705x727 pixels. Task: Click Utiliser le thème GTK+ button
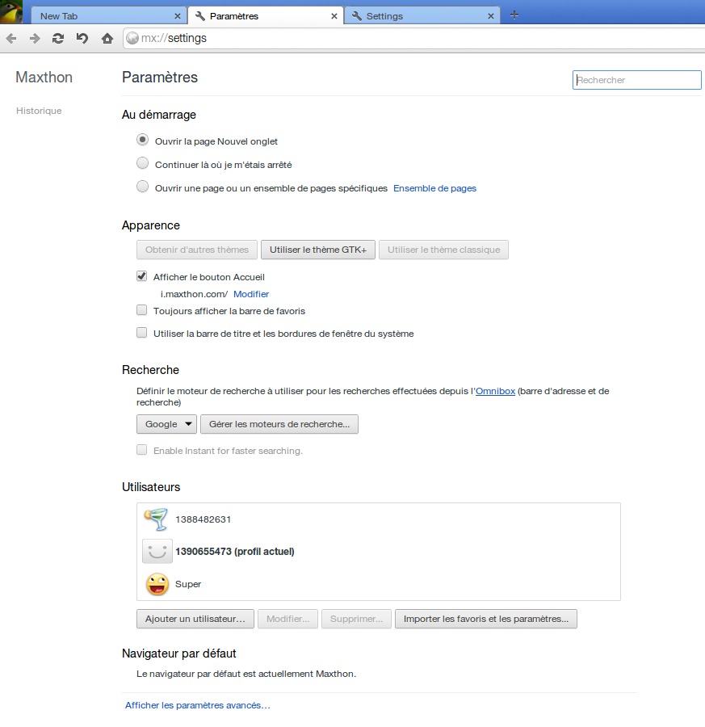pyautogui.click(x=318, y=250)
